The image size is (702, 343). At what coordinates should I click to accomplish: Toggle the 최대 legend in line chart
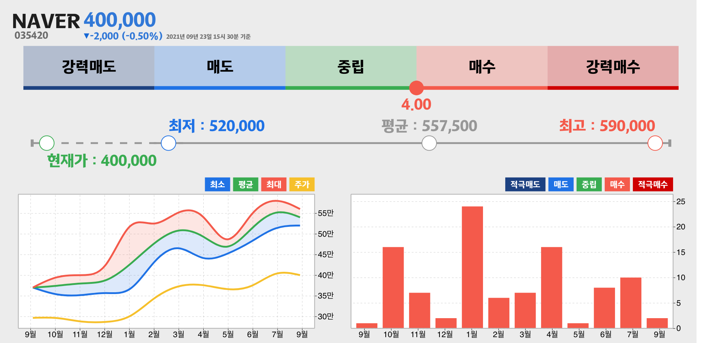pos(274,184)
